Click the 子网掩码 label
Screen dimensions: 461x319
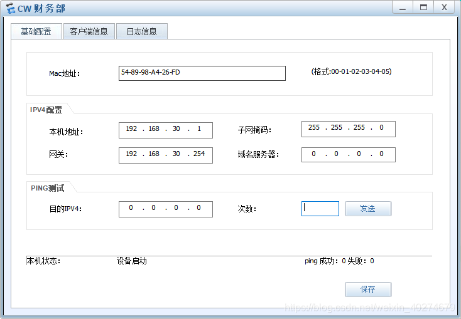pos(254,130)
